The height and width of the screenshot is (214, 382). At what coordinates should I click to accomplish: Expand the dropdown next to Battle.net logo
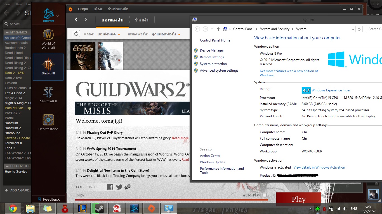[x=58, y=16]
